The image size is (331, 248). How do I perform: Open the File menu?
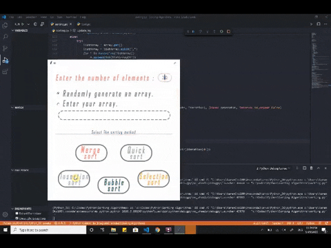pyautogui.click(x=11, y=17)
